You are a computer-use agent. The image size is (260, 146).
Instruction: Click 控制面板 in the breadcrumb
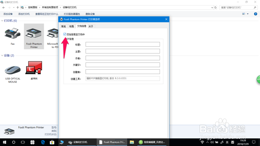tap(33, 8)
